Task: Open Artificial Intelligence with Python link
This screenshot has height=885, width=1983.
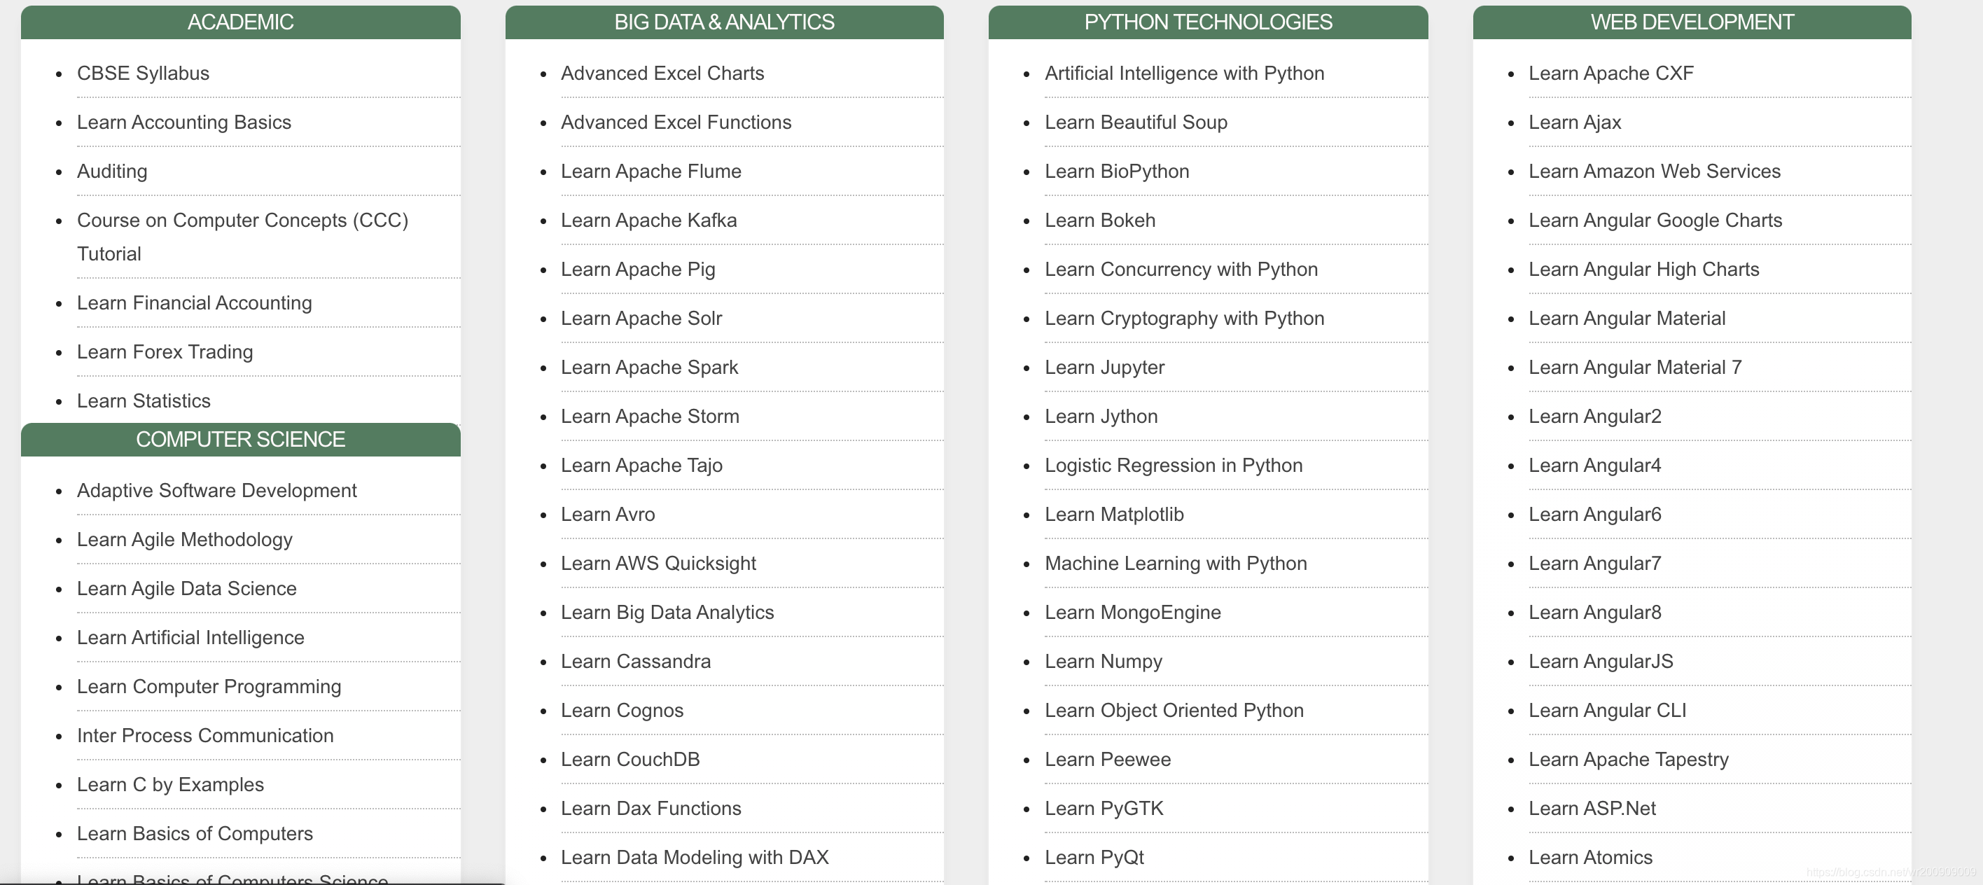Action: [1184, 73]
